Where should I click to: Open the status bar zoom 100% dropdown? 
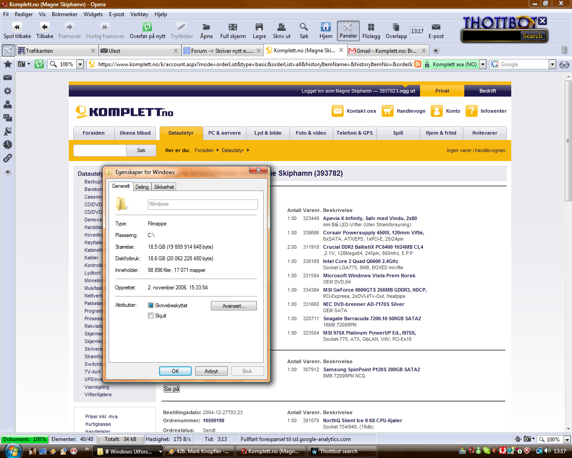pos(567,439)
